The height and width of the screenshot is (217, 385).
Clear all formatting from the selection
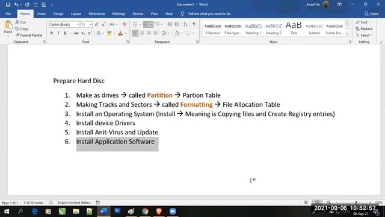pos(125,24)
